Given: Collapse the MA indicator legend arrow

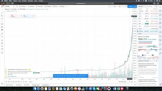Looking at the screenshot, I should 6,11.
